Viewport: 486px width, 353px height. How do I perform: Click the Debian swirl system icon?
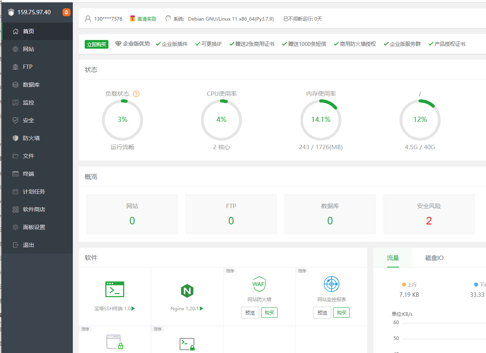(168, 19)
